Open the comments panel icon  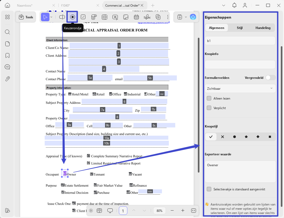7,67
